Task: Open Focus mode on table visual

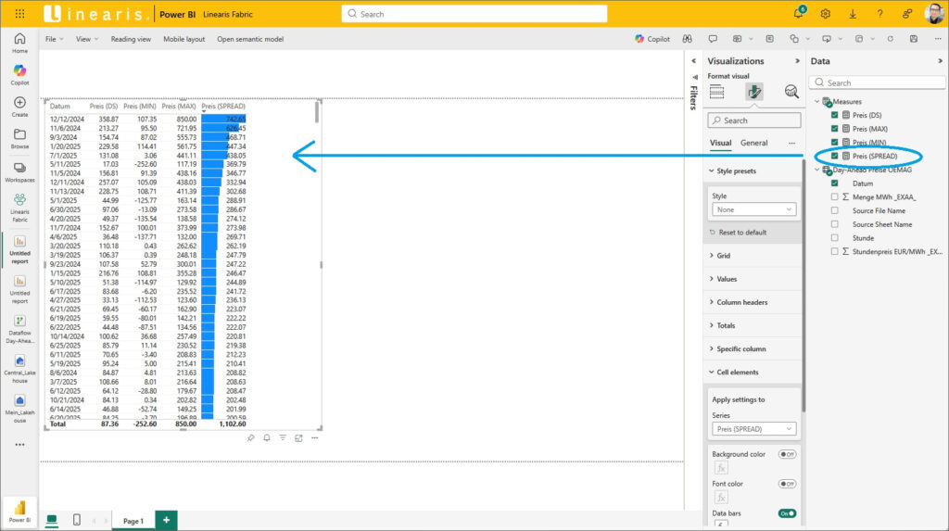Action: coord(298,437)
